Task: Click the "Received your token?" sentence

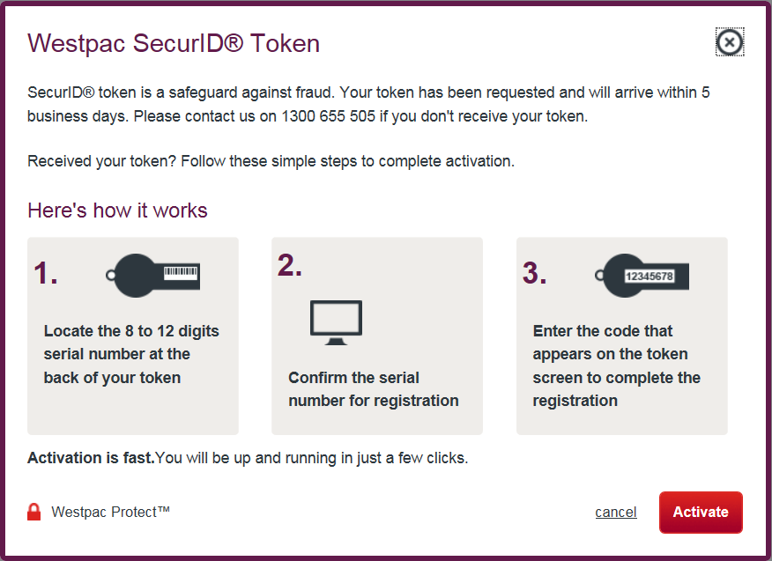Action: tap(271, 161)
